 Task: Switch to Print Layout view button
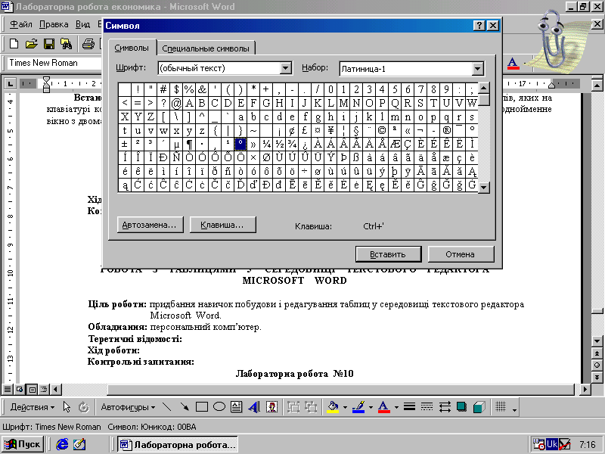click(x=33, y=389)
